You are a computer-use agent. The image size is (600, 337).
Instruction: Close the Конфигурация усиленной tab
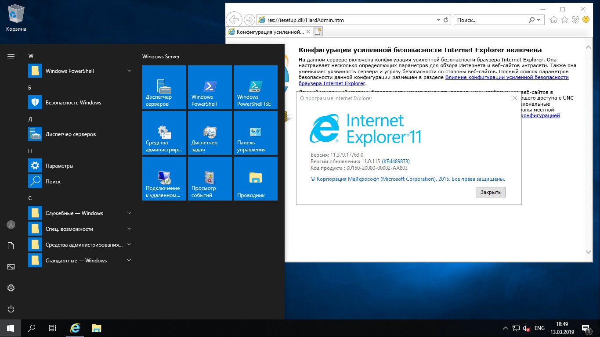(308, 32)
